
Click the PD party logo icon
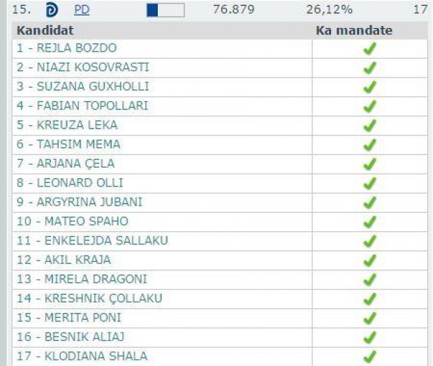(52, 10)
